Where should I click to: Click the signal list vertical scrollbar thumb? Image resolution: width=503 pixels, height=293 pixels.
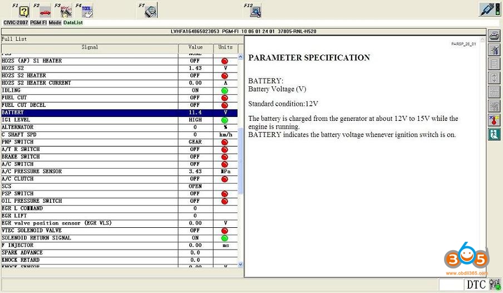click(x=240, y=162)
